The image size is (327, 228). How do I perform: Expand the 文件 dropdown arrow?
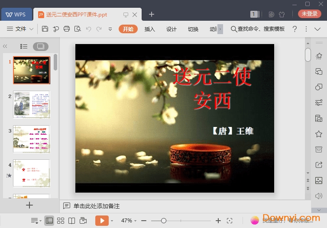(31, 29)
